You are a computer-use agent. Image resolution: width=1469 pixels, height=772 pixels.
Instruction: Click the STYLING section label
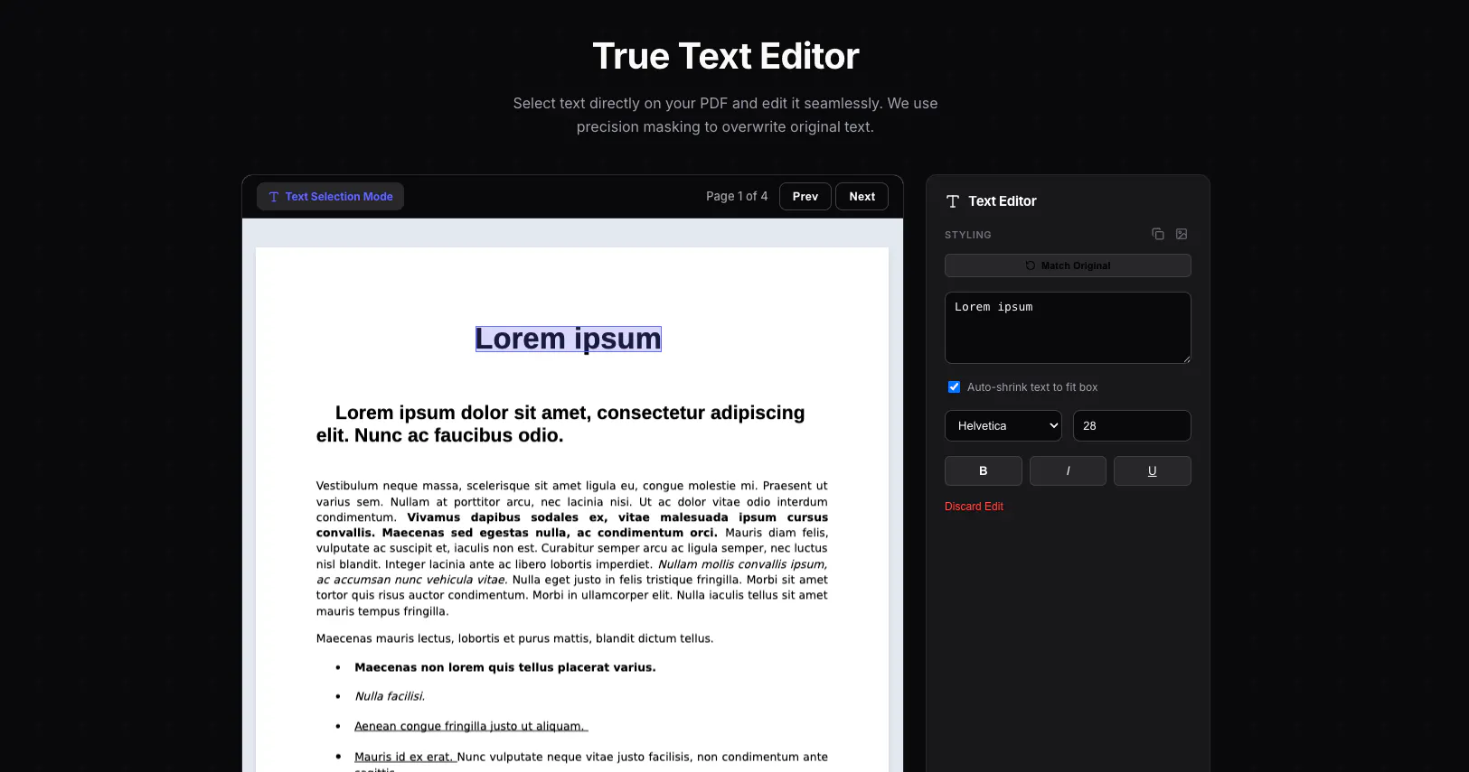click(968, 235)
